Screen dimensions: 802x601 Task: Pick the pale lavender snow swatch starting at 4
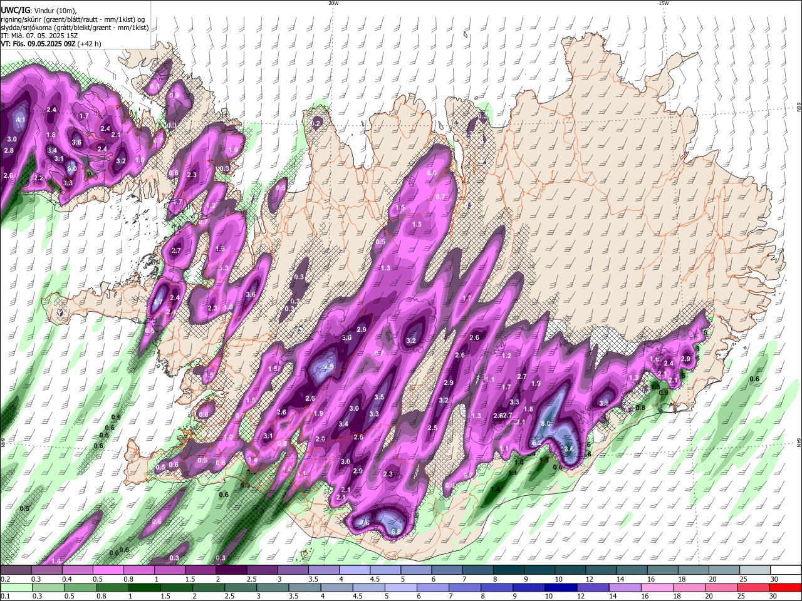click(355, 570)
